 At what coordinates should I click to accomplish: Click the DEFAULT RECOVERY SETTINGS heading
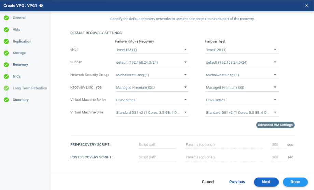96,33
